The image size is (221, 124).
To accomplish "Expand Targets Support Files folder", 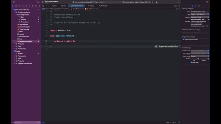I will [x=15, y=63].
